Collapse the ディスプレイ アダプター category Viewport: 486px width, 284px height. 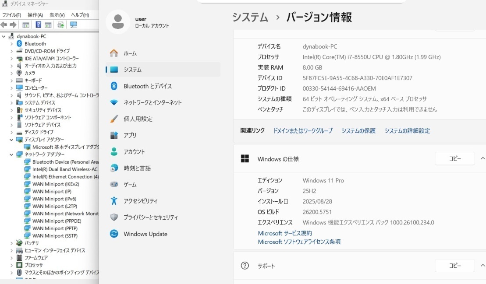click(x=11, y=140)
